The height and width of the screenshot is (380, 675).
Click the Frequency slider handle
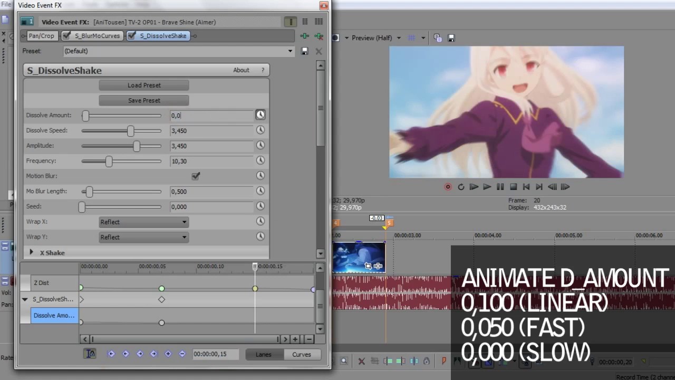109,161
